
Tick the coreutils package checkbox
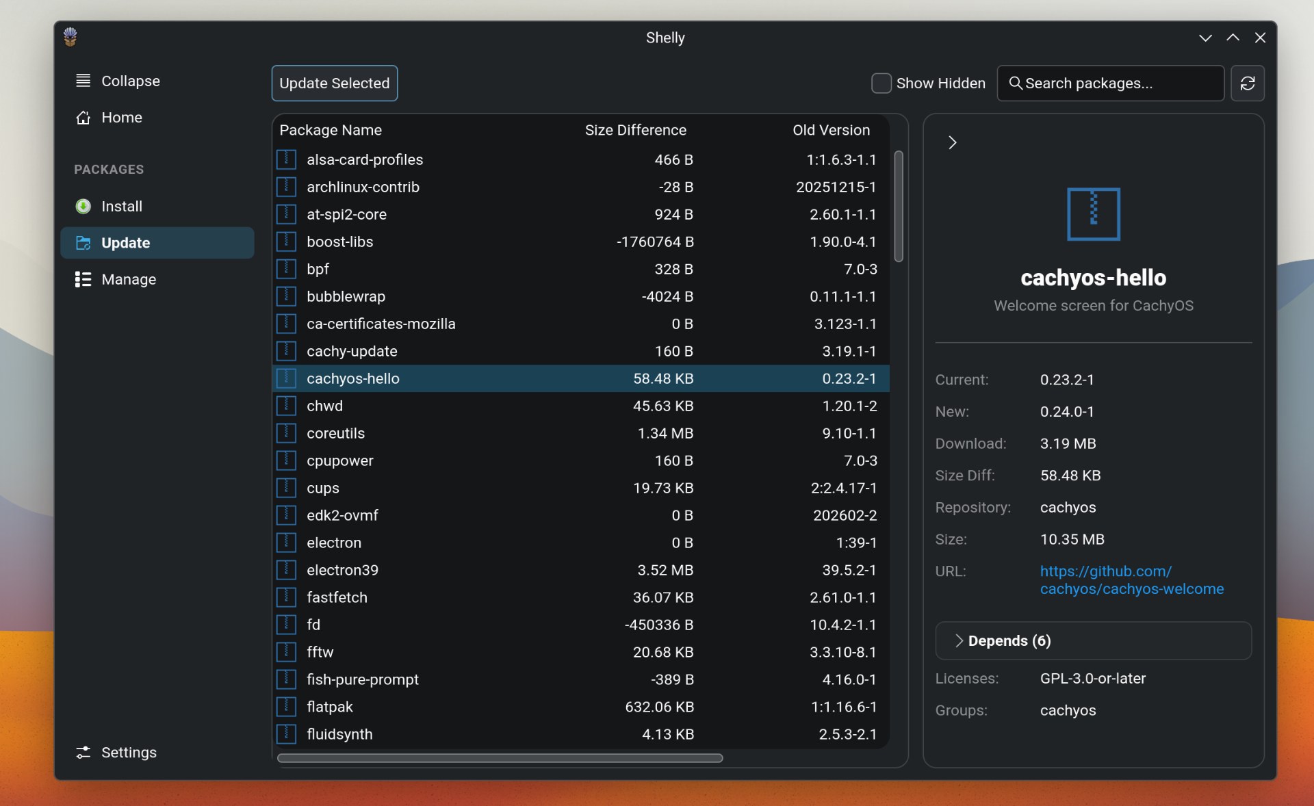[286, 433]
